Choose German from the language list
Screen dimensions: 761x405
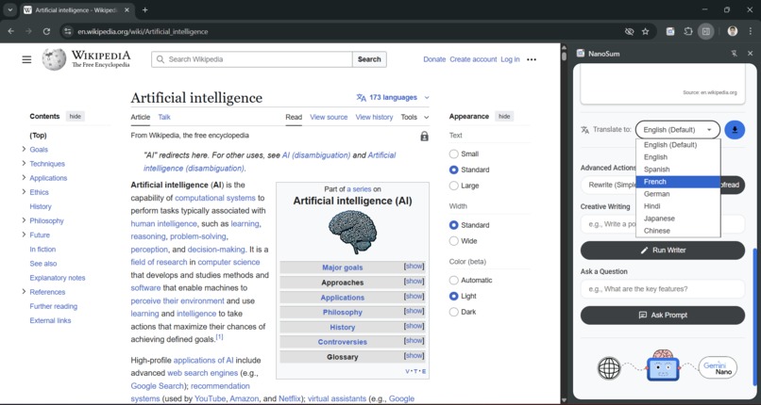tap(678, 194)
